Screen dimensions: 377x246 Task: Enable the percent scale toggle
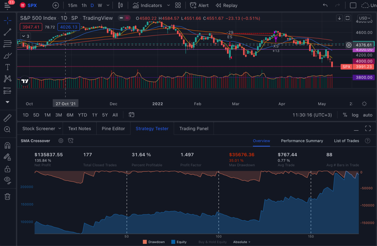point(345,115)
